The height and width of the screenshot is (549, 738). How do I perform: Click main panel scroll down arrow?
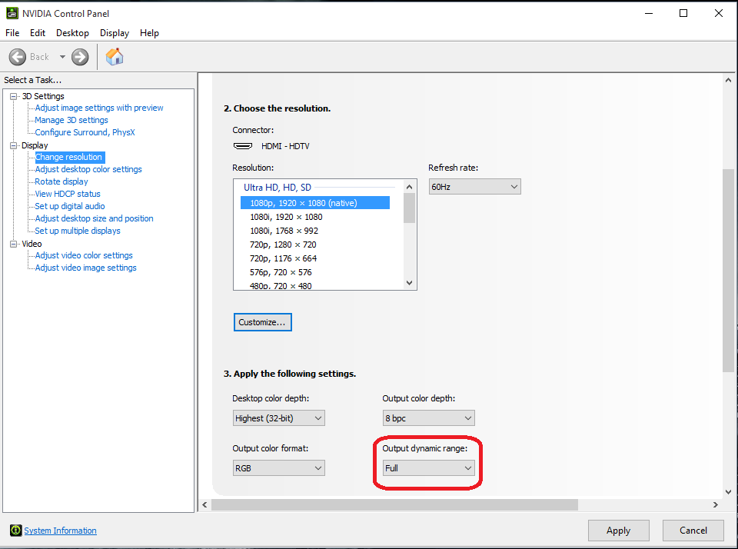tap(728, 492)
